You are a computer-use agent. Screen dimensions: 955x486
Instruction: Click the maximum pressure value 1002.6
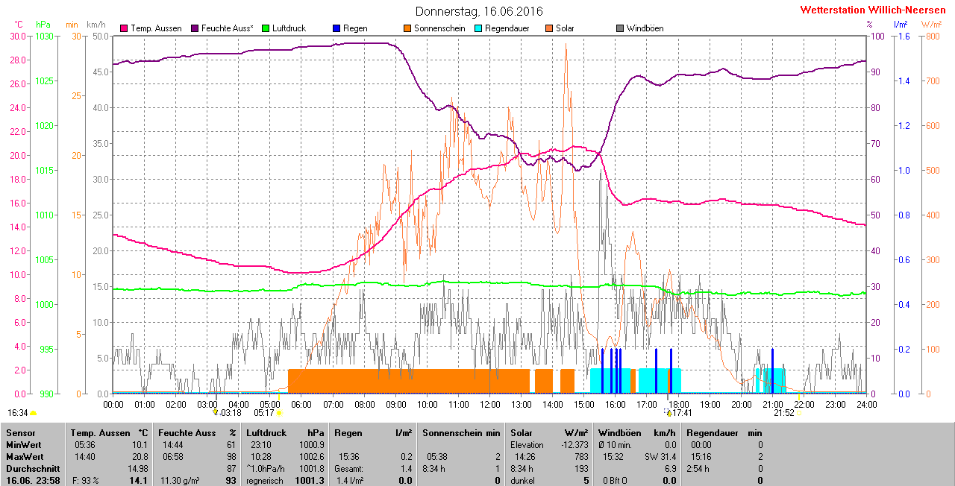pos(312,457)
